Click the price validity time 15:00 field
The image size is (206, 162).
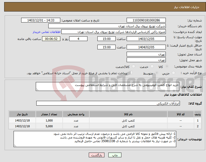point(107,47)
